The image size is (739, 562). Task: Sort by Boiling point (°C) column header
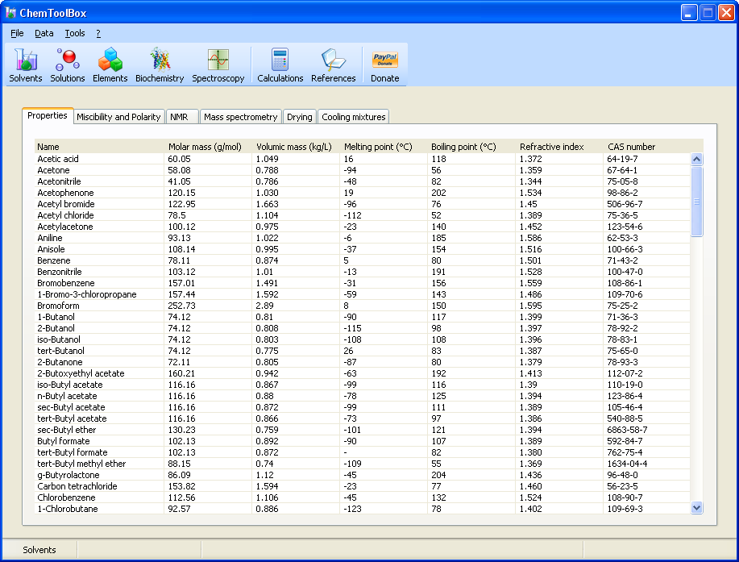pos(471,147)
